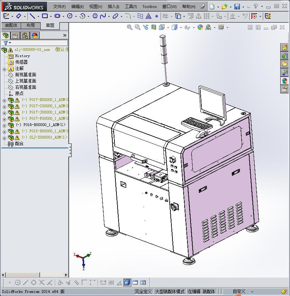Open the rectangle tool dropdown arrow
Screen dimensions: 290x296
[51, 16]
